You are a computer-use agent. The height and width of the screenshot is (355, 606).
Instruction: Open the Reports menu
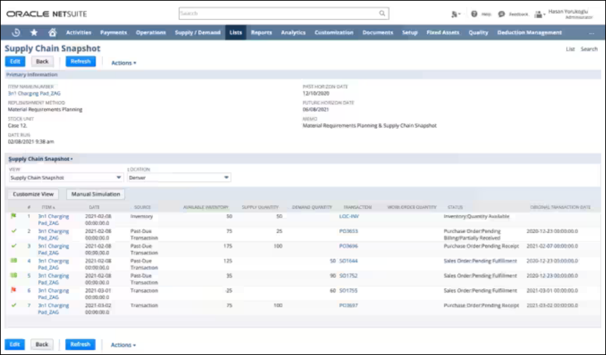(261, 33)
